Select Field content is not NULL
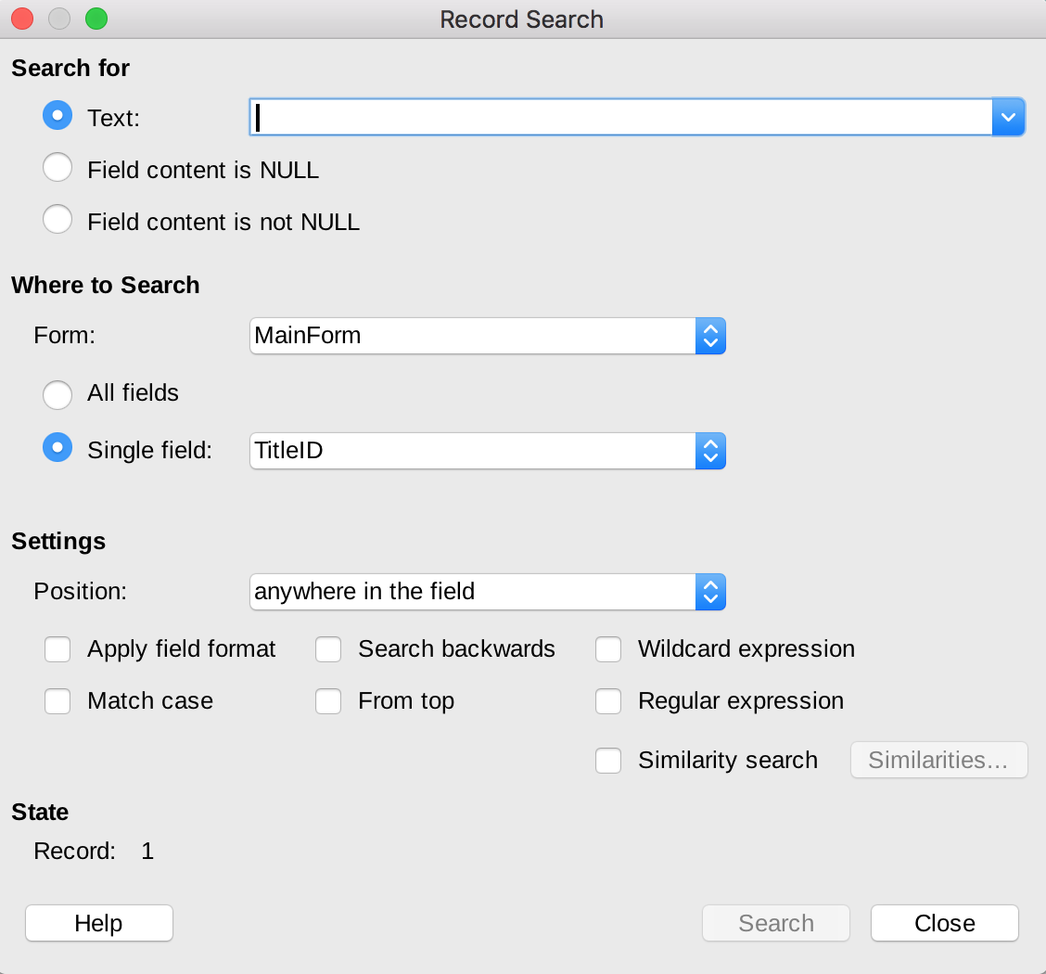Screen dimensions: 1046x974 (x=57, y=220)
